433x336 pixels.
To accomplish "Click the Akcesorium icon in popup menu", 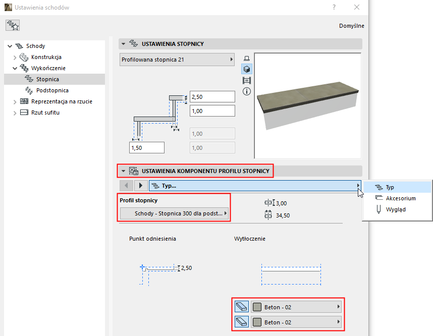I will click(379, 198).
